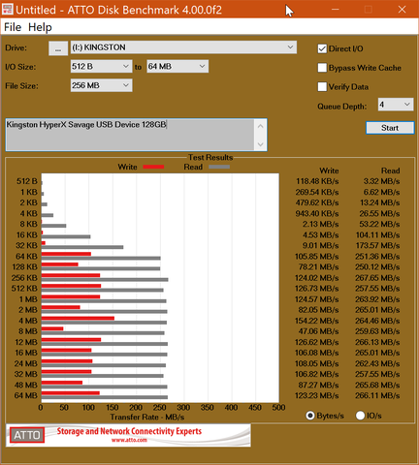Select the IO/s radio button
This screenshot has height=465, width=419.
point(360,416)
